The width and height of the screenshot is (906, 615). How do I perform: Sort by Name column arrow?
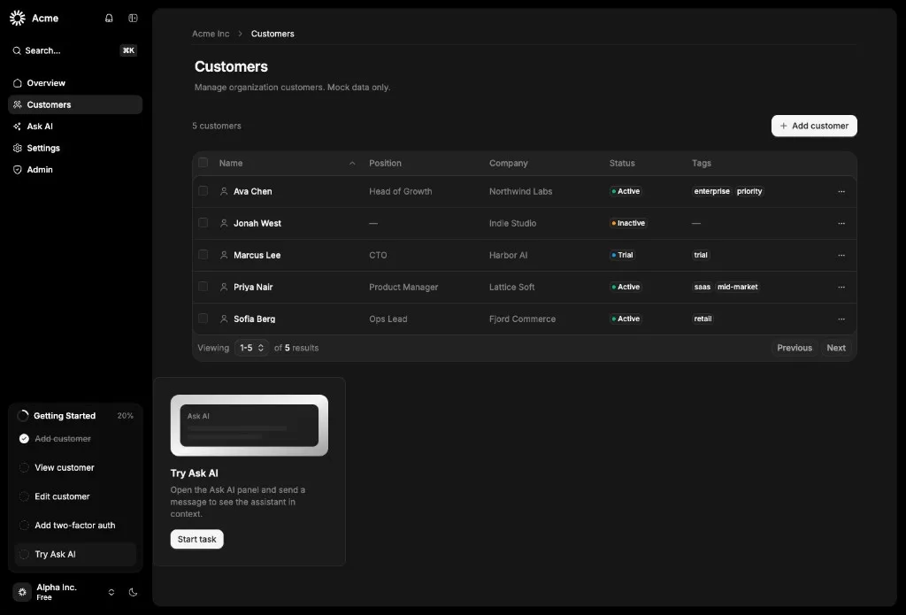[352, 164]
